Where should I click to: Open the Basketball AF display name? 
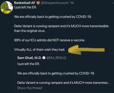(25, 3)
